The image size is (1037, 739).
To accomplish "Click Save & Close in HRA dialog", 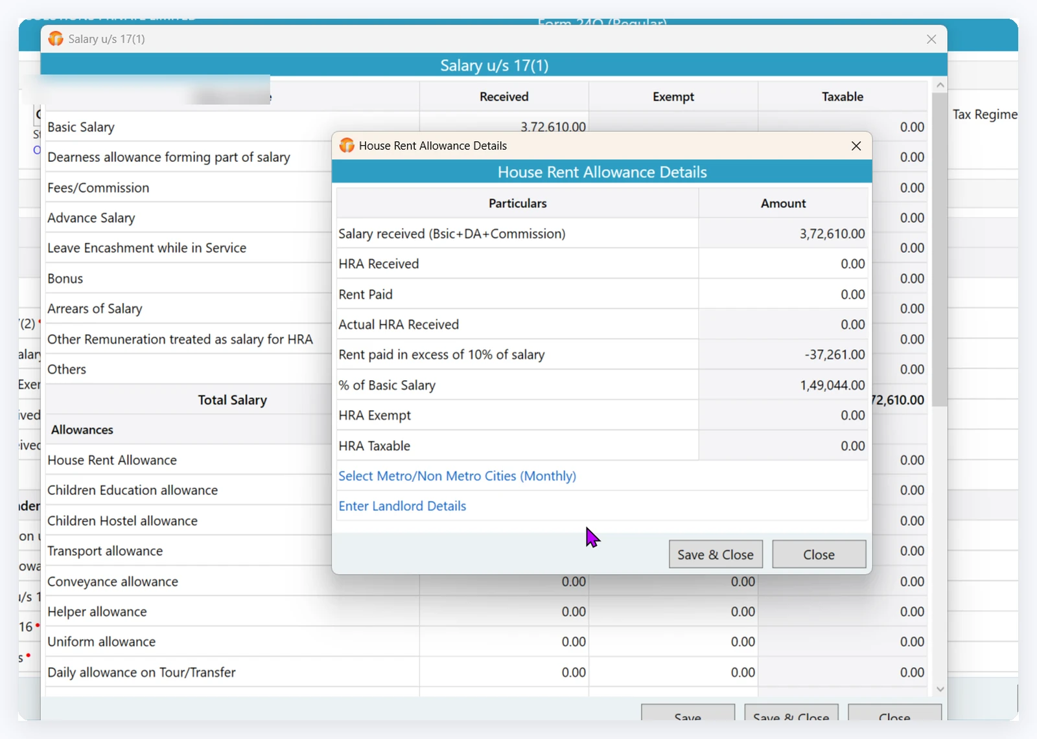I will point(716,554).
